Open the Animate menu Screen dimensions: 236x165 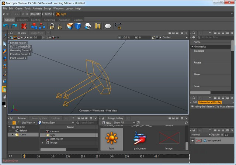pos(37,8)
